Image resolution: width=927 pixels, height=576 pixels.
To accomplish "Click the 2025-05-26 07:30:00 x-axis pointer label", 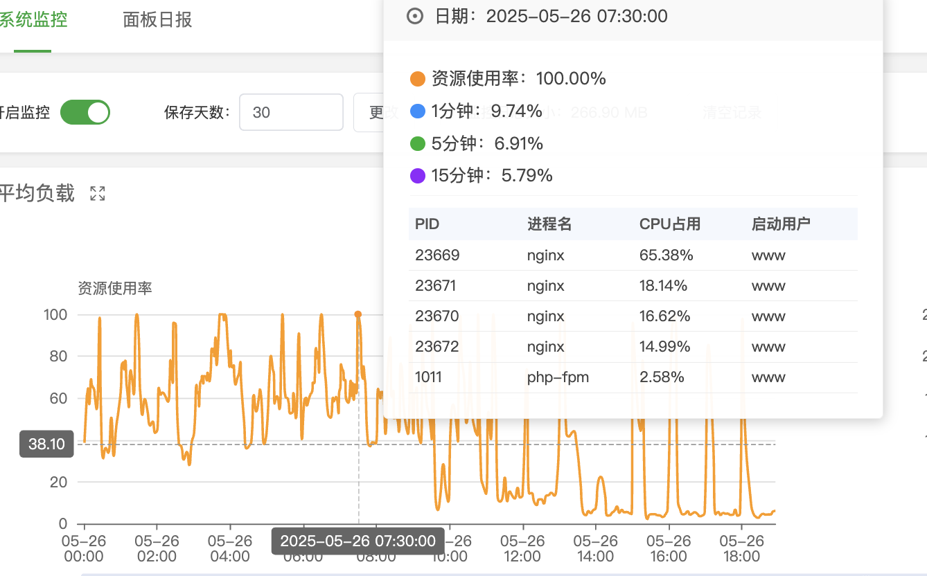I will 357,541.
